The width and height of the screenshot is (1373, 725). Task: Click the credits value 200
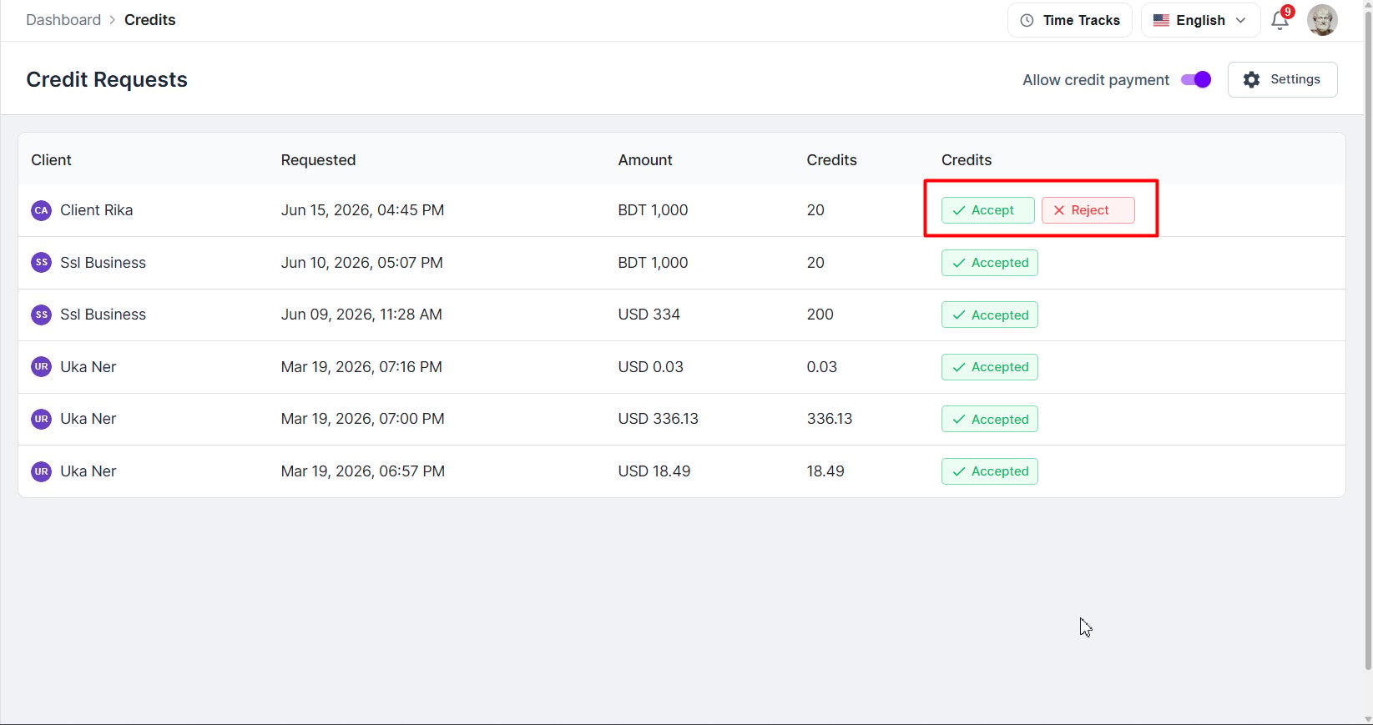pos(820,315)
